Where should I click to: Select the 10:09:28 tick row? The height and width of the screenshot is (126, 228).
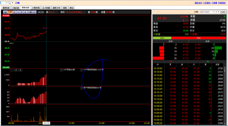coord(188,123)
